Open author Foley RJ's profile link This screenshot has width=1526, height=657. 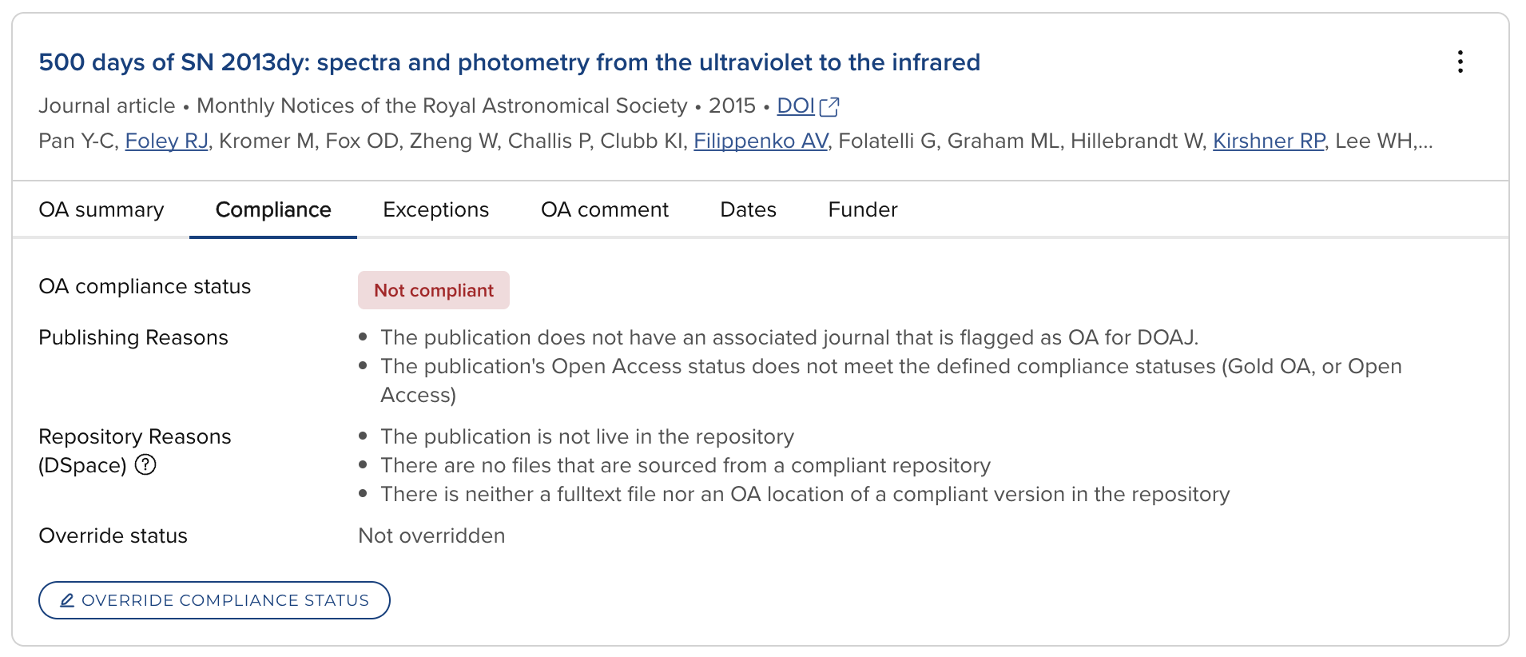click(x=166, y=141)
